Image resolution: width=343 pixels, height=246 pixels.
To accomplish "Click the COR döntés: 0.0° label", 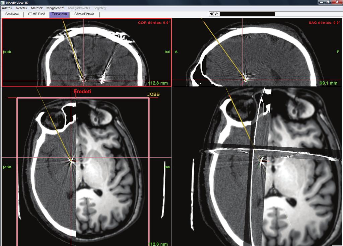I will tap(154, 23).
